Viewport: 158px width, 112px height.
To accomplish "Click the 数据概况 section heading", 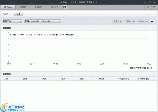I will [x=7, y=28].
